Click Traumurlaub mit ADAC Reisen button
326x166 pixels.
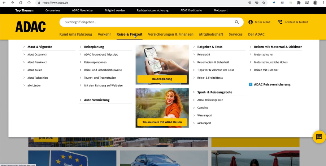162,122
